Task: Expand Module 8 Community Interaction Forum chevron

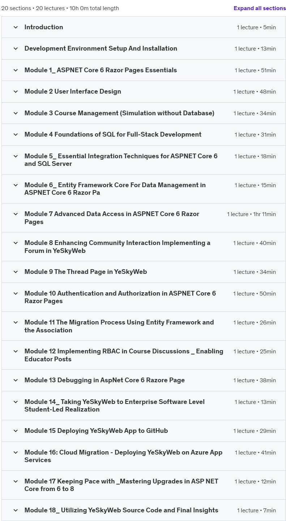Action: click(16, 243)
